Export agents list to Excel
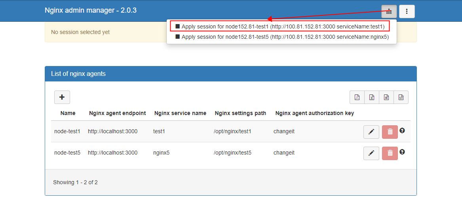 coord(372,97)
